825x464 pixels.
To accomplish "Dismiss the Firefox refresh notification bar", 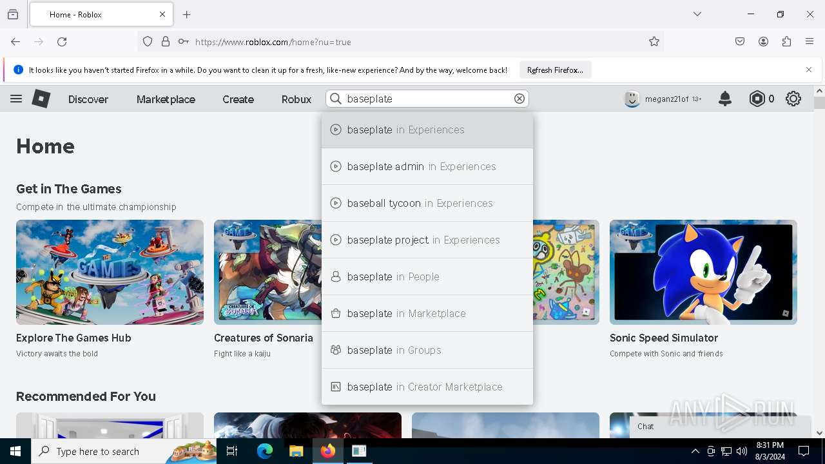I will pos(809,70).
